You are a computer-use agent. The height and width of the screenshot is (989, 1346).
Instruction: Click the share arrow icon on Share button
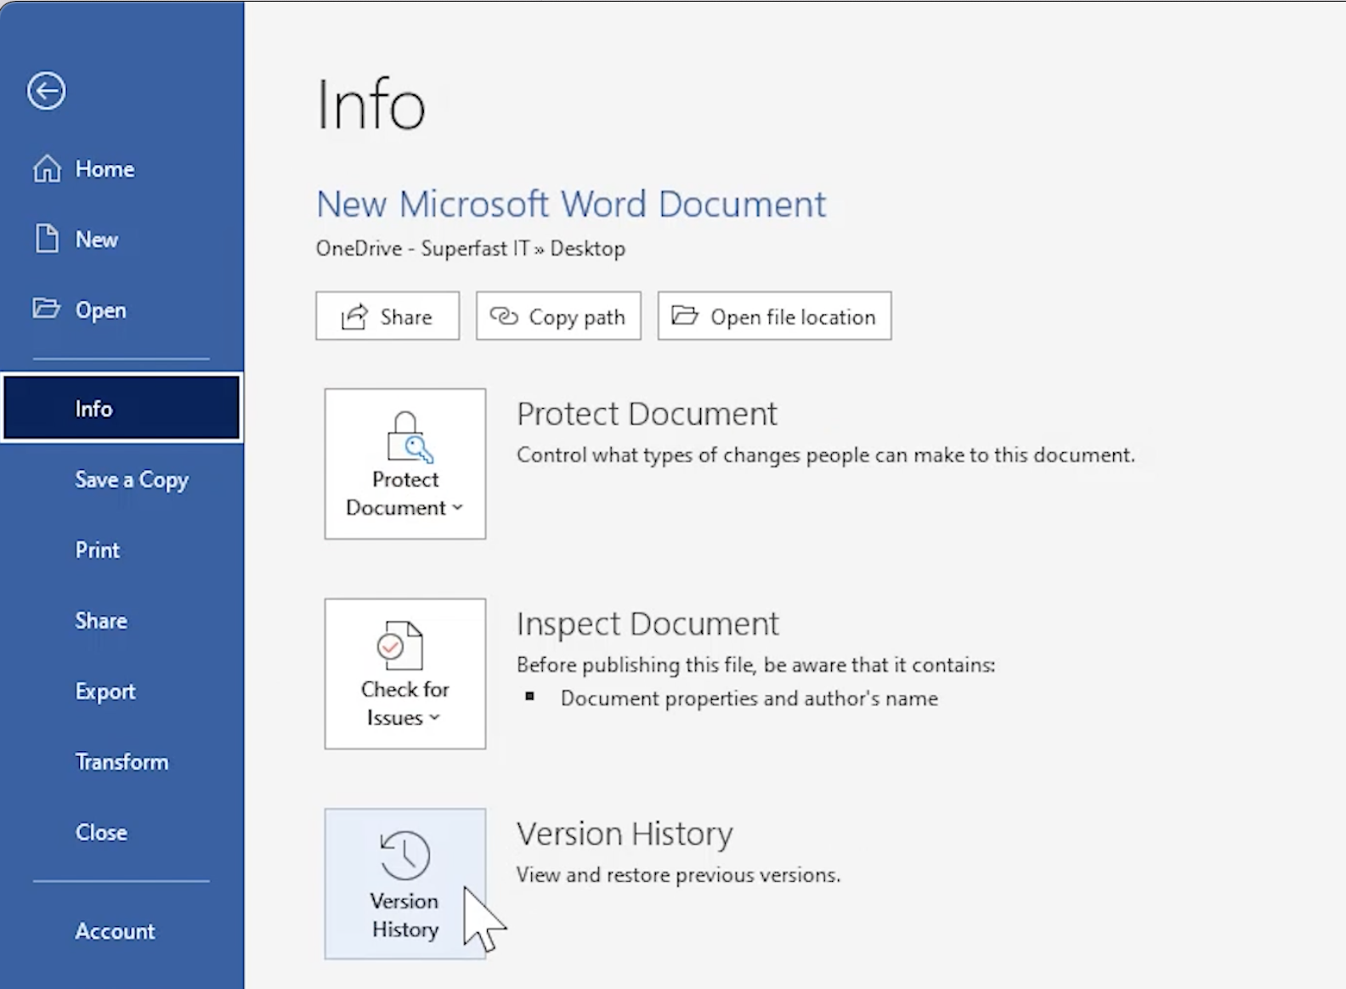point(354,316)
